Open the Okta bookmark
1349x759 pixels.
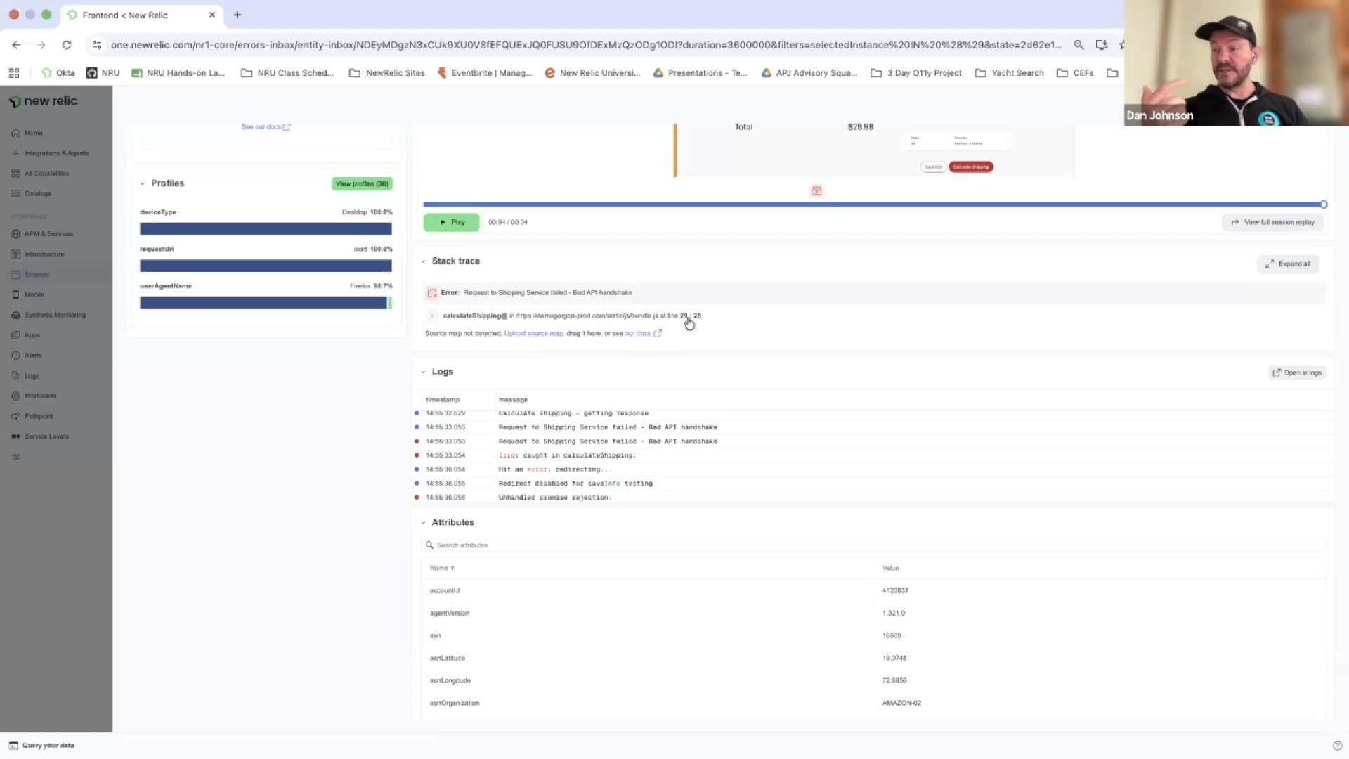click(58, 73)
